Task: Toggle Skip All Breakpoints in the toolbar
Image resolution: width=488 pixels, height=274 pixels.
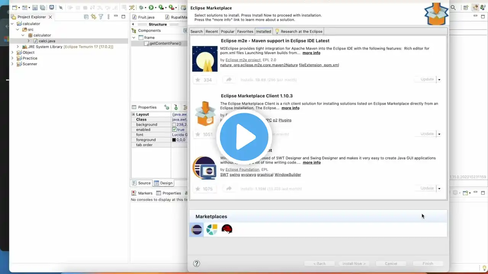Action: (x=61, y=8)
